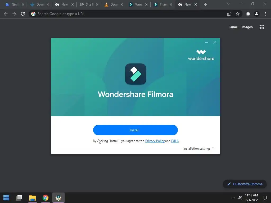Viewport: 271px width, 203px height.
Task: Click the Google icon in address bar
Action: tap(33, 14)
